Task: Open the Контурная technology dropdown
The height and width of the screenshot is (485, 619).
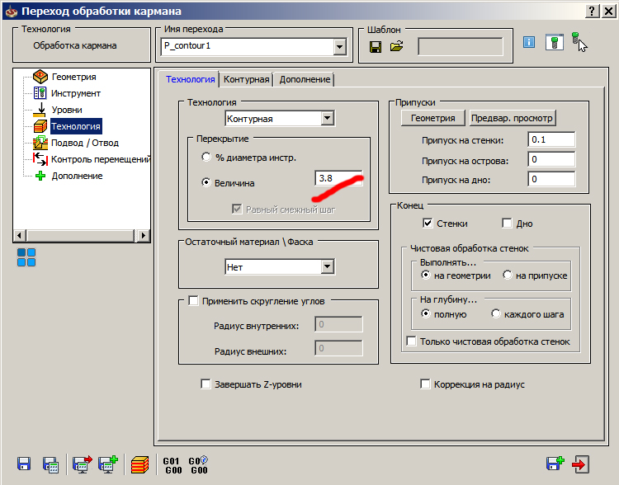Action: 328,119
